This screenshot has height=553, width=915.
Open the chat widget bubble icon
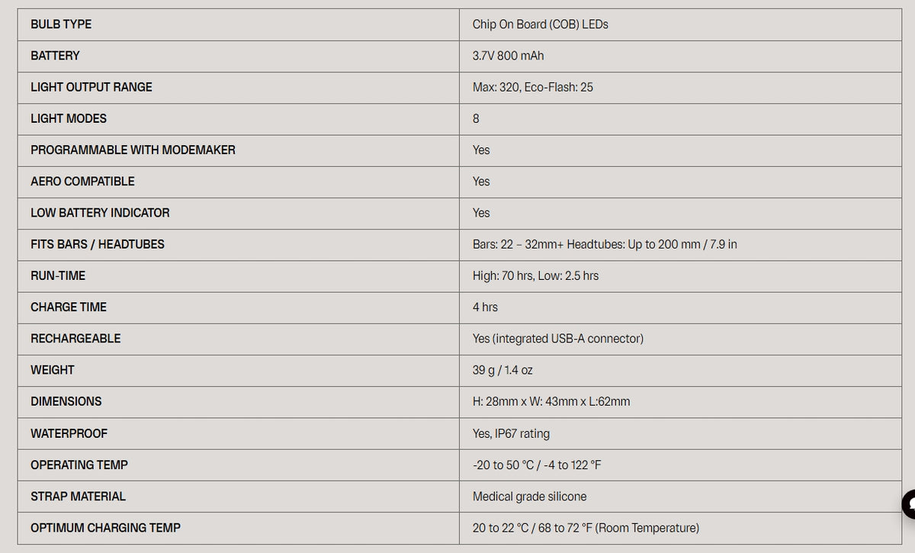pyautogui.click(x=909, y=504)
